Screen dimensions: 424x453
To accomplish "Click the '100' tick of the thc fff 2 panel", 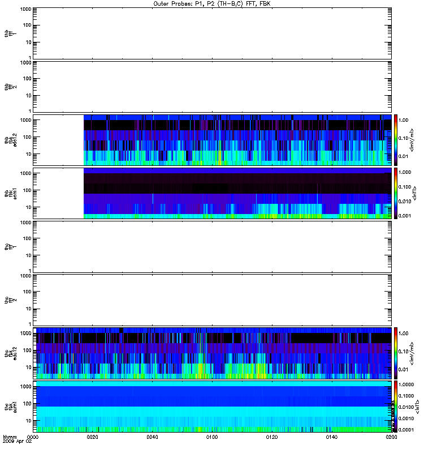I will (x=27, y=292).
